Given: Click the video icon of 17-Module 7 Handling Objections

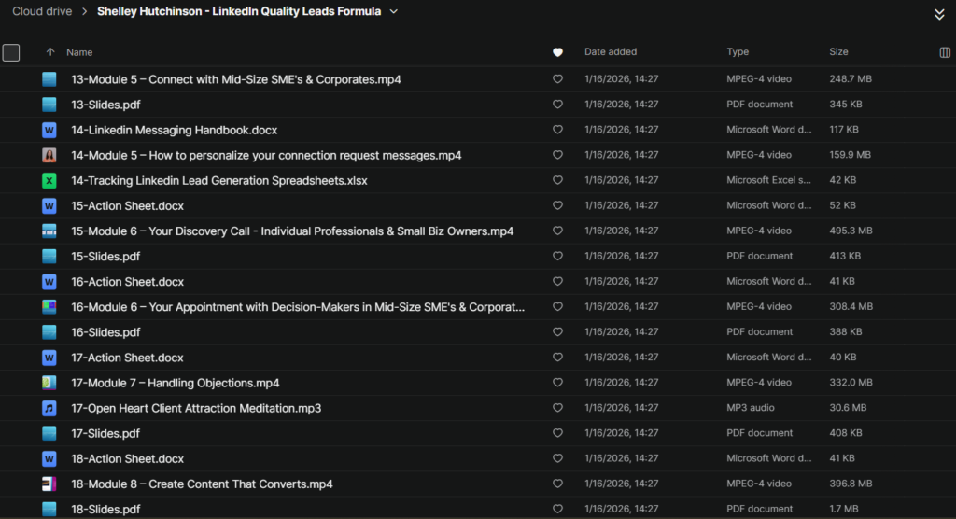Looking at the screenshot, I should [x=49, y=383].
